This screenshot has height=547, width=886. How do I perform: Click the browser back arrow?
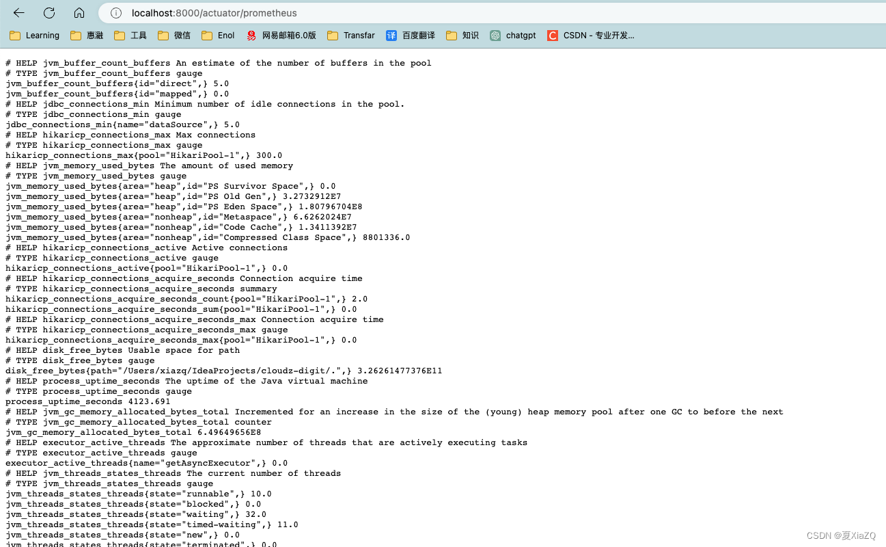point(18,13)
